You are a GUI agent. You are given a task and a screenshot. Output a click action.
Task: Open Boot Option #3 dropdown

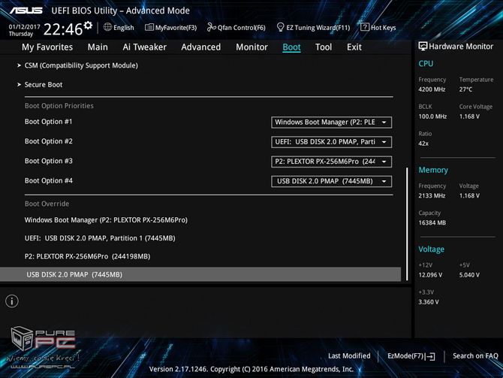click(331, 162)
